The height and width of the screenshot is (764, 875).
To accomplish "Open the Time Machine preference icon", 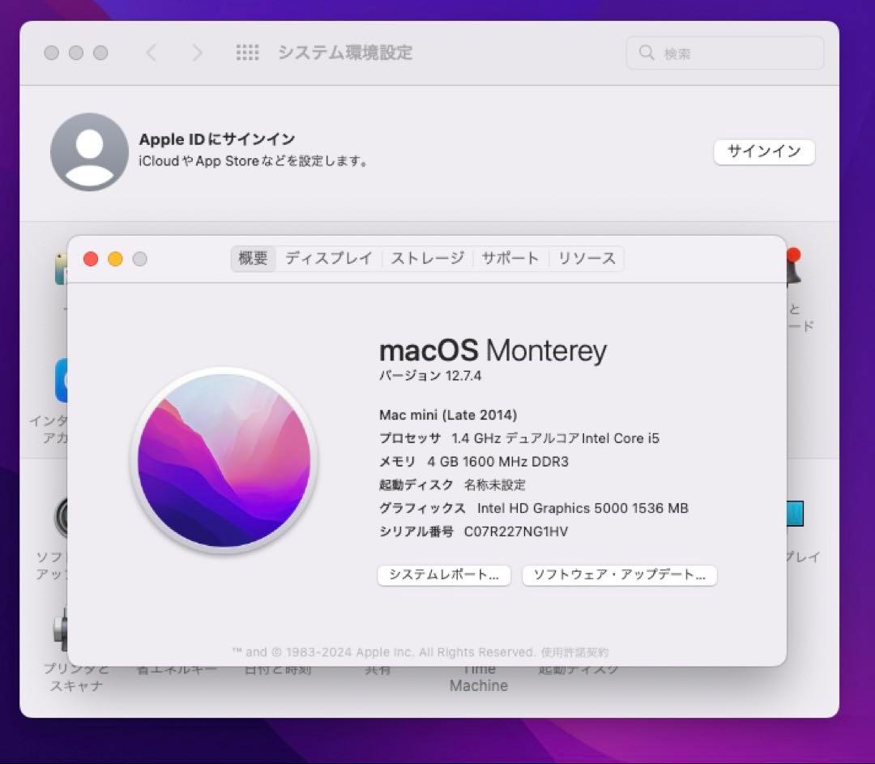I will 478,640.
